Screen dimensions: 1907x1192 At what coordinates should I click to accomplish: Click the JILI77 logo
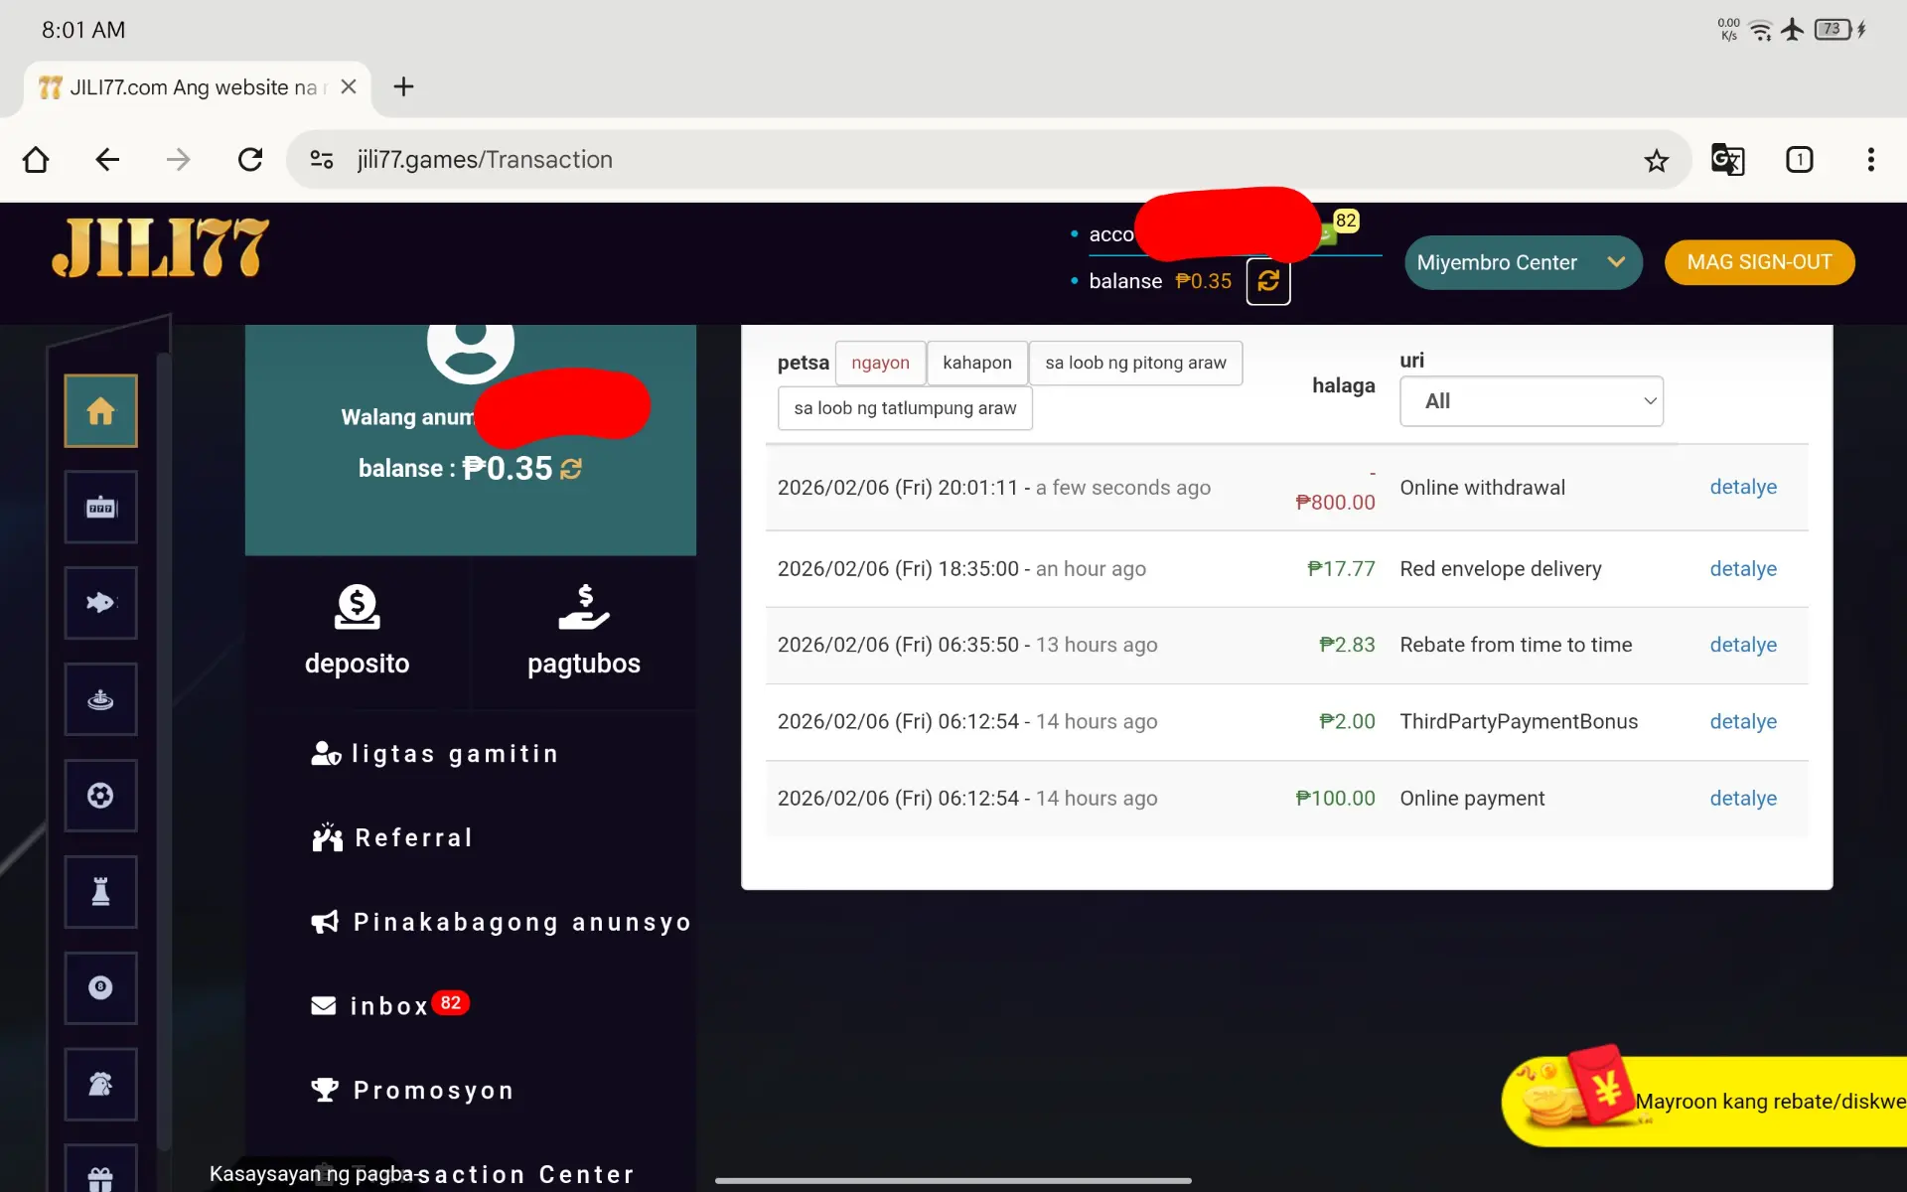(x=160, y=248)
